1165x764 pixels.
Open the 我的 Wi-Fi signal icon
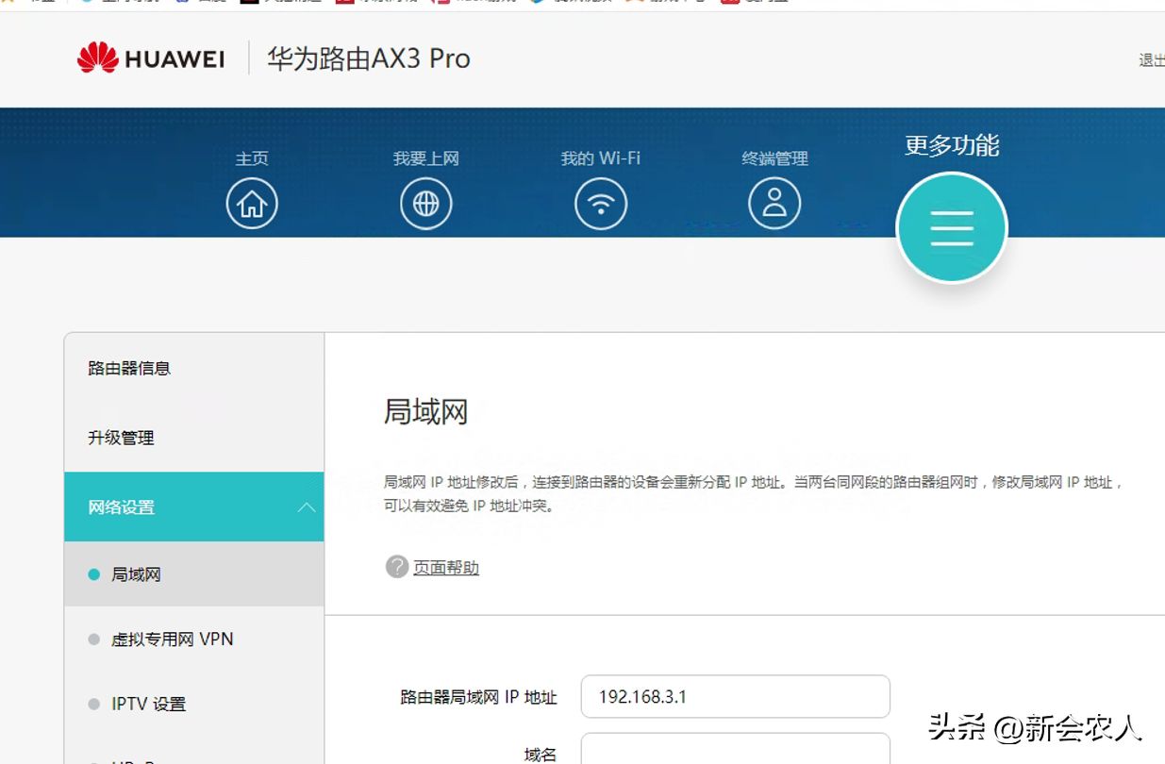click(x=601, y=204)
